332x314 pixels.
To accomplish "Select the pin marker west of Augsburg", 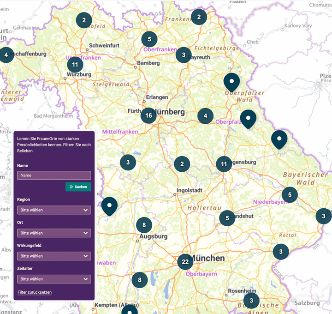I will tap(109, 206).
